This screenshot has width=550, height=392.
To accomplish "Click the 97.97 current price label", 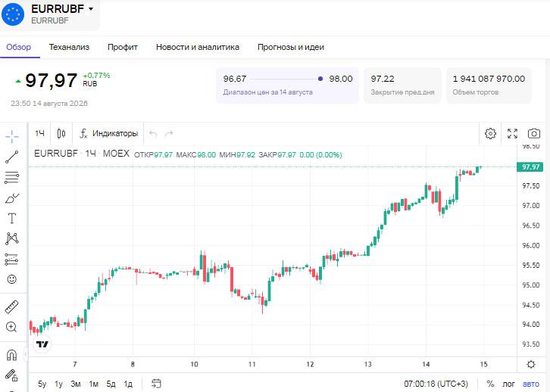I will point(531,166).
